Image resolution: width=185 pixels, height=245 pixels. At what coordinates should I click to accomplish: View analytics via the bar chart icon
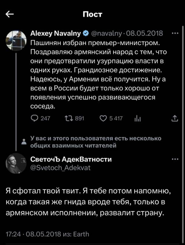pos(138,119)
